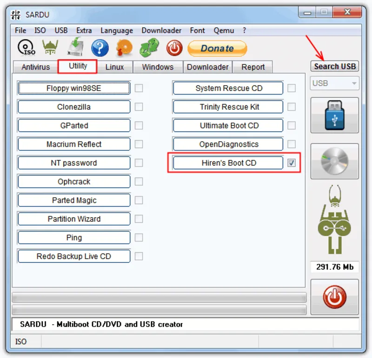Check the Partition Wizard checkbox

pyautogui.click(x=139, y=219)
